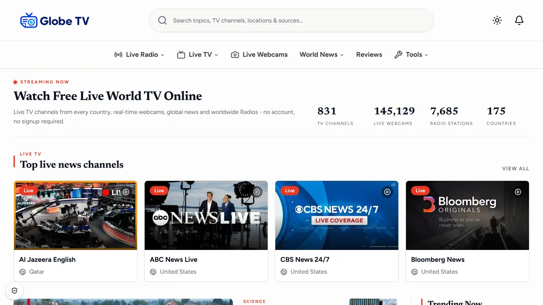Expand the Live Radio dropdown chevron

click(x=162, y=55)
